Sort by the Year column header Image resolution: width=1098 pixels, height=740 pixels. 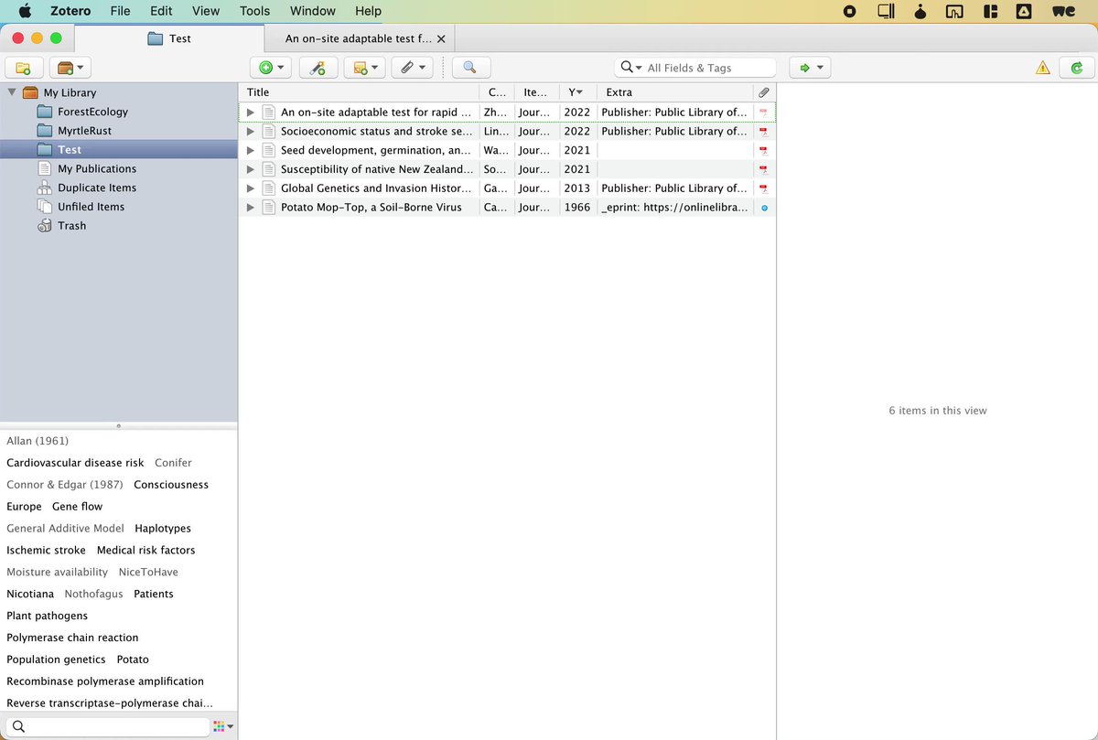(x=578, y=92)
